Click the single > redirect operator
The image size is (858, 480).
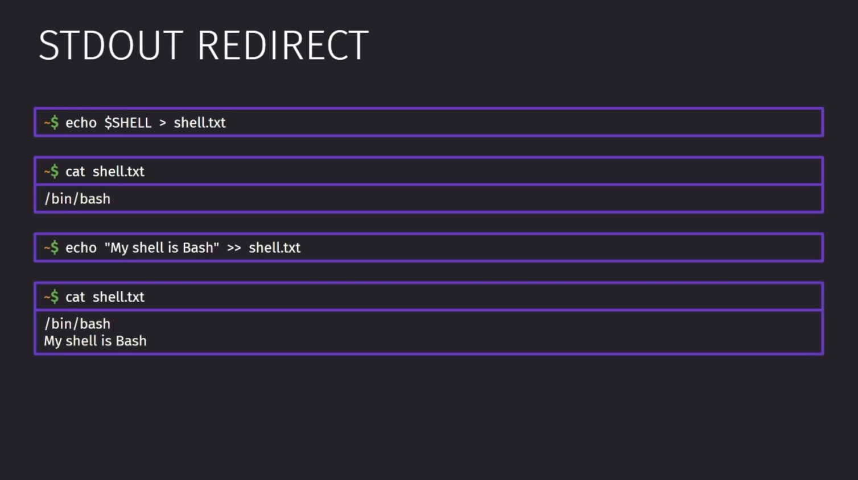click(x=163, y=123)
